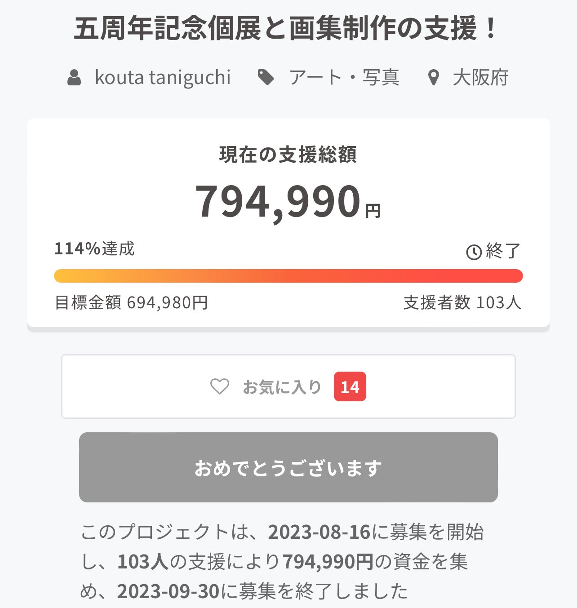Click the 114%達成 achievement label
The height and width of the screenshot is (608, 577).
(94, 249)
